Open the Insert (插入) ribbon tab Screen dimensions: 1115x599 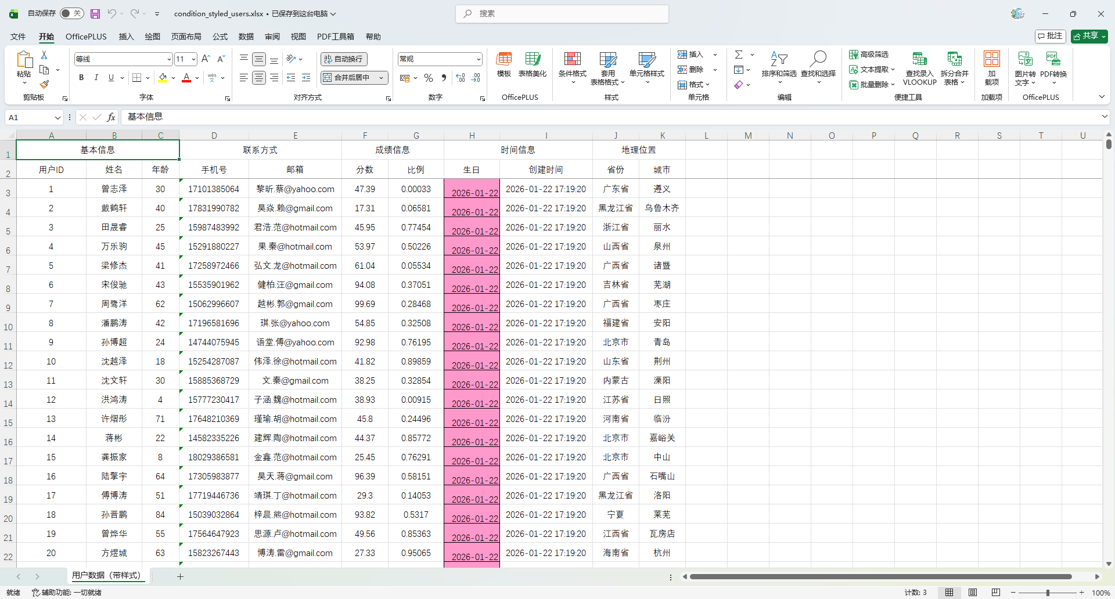pos(126,37)
